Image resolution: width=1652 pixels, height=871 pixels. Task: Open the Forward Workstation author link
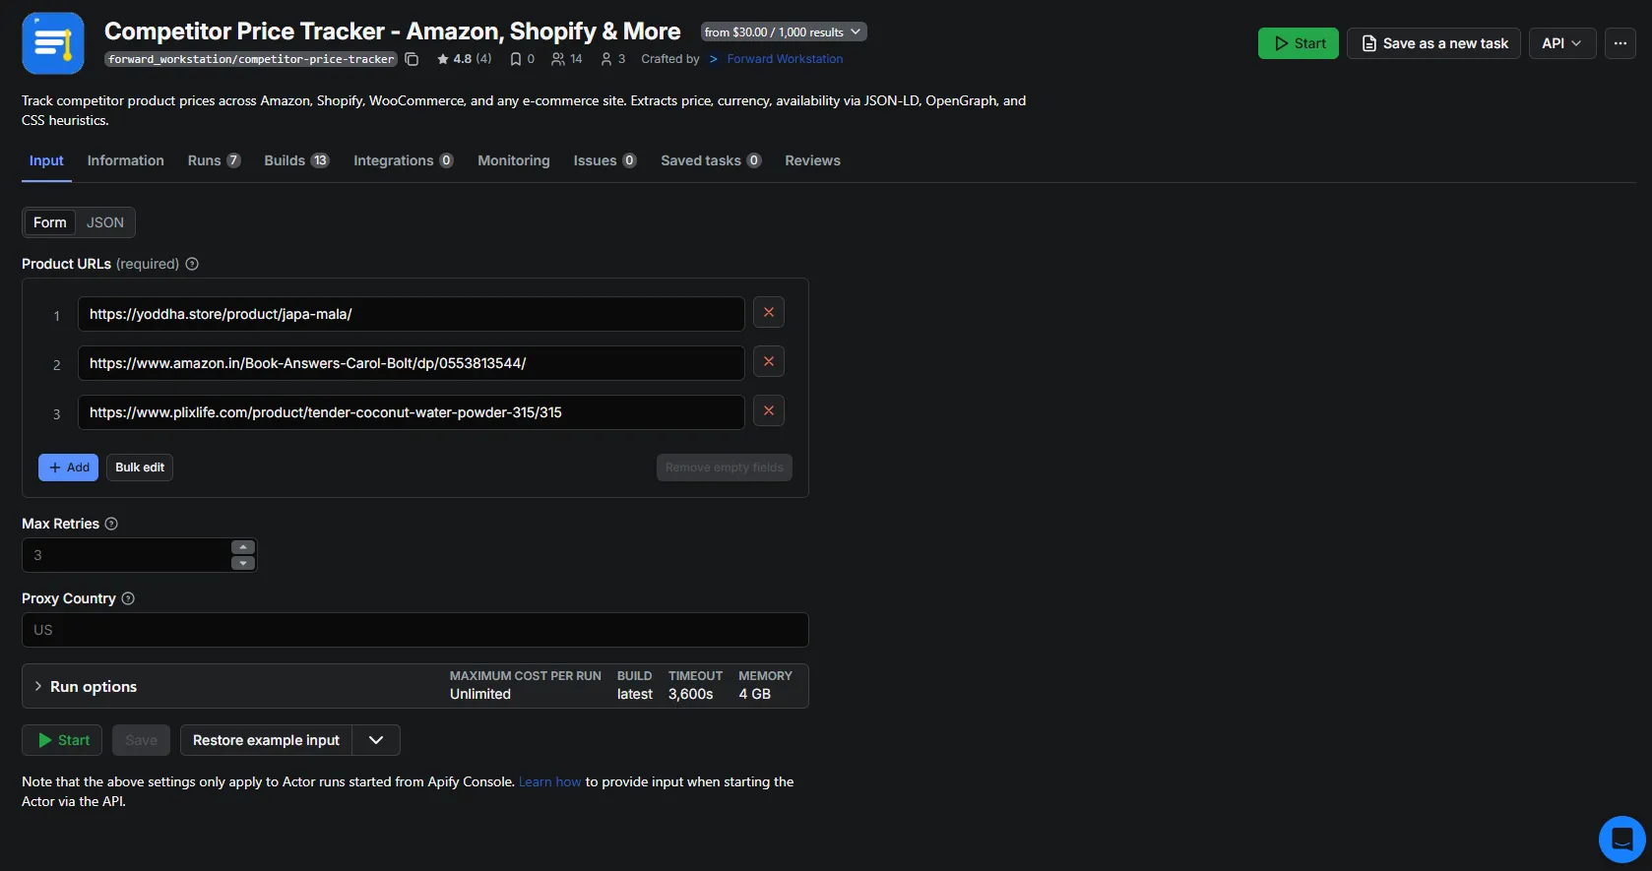point(785,59)
